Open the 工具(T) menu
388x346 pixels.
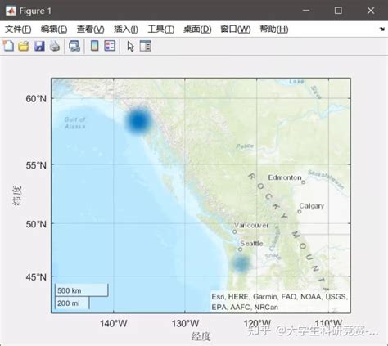click(x=161, y=29)
